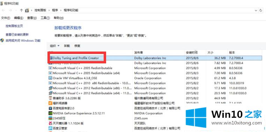Select NVIDIA GeForce Experience 2.5.12.11 name
The height and width of the screenshot is (132, 266).
tap(79, 113)
